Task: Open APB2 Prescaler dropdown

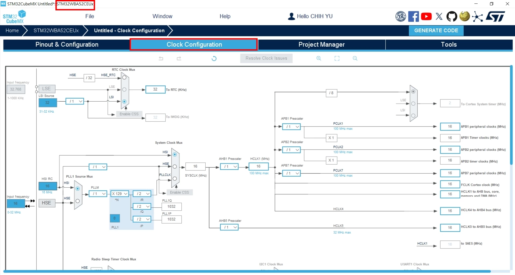Action: point(291,150)
